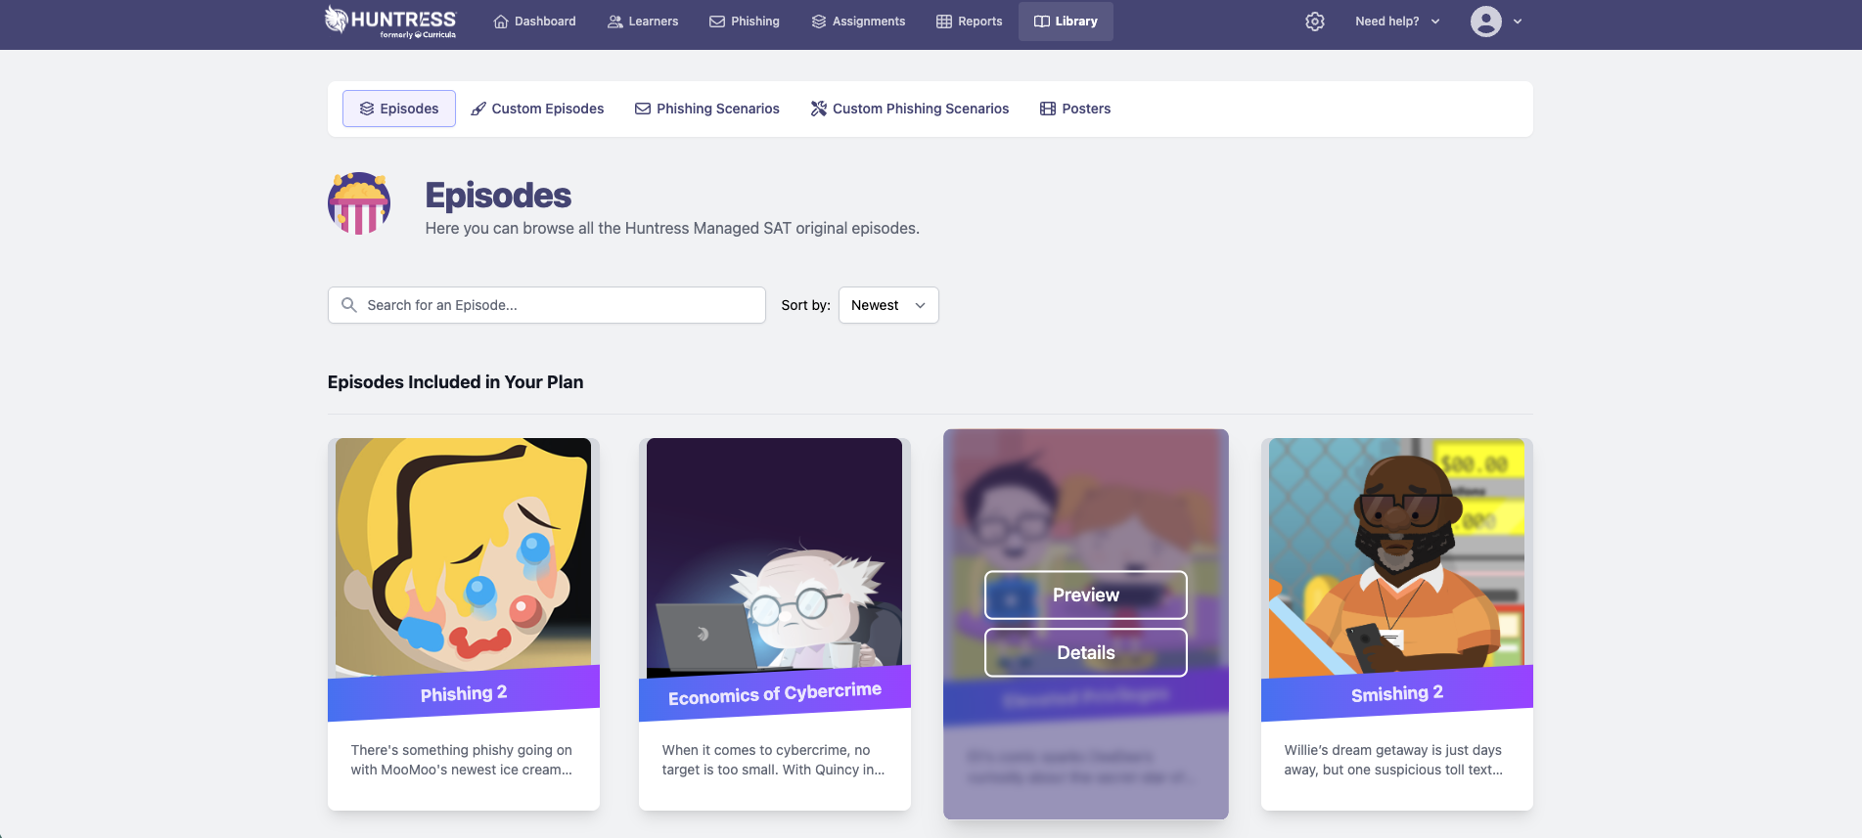The image size is (1862, 838).
Task: Open settings via the gear icon
Action: coord(1315,22)
